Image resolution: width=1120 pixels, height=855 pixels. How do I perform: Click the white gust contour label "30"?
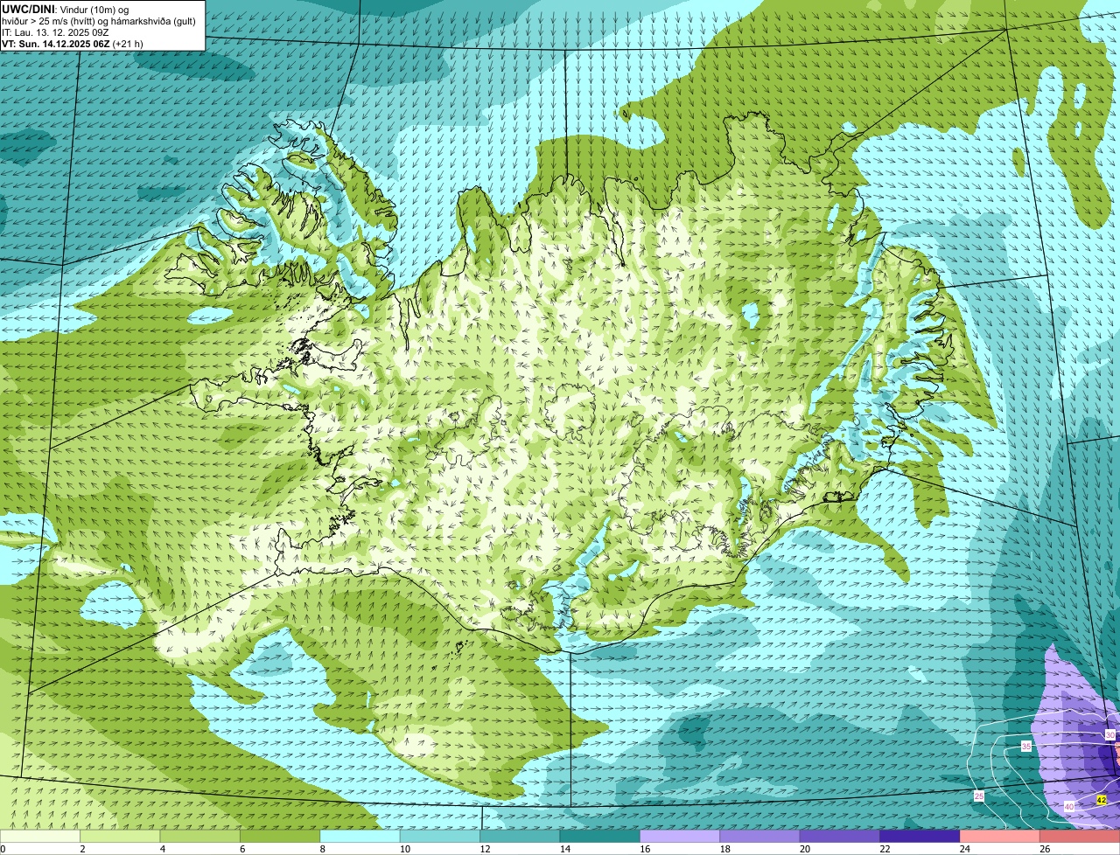(1109, 735)
